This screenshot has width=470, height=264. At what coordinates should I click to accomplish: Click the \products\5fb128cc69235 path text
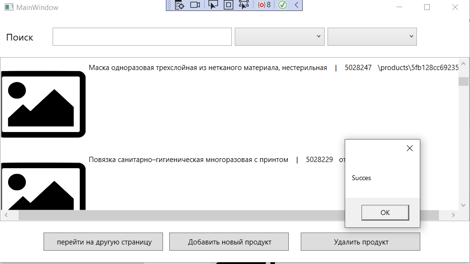click(418, 68)
